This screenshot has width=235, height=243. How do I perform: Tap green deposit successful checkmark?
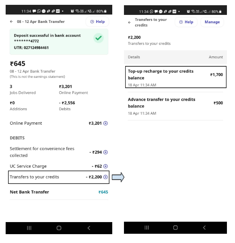(99, 38)
